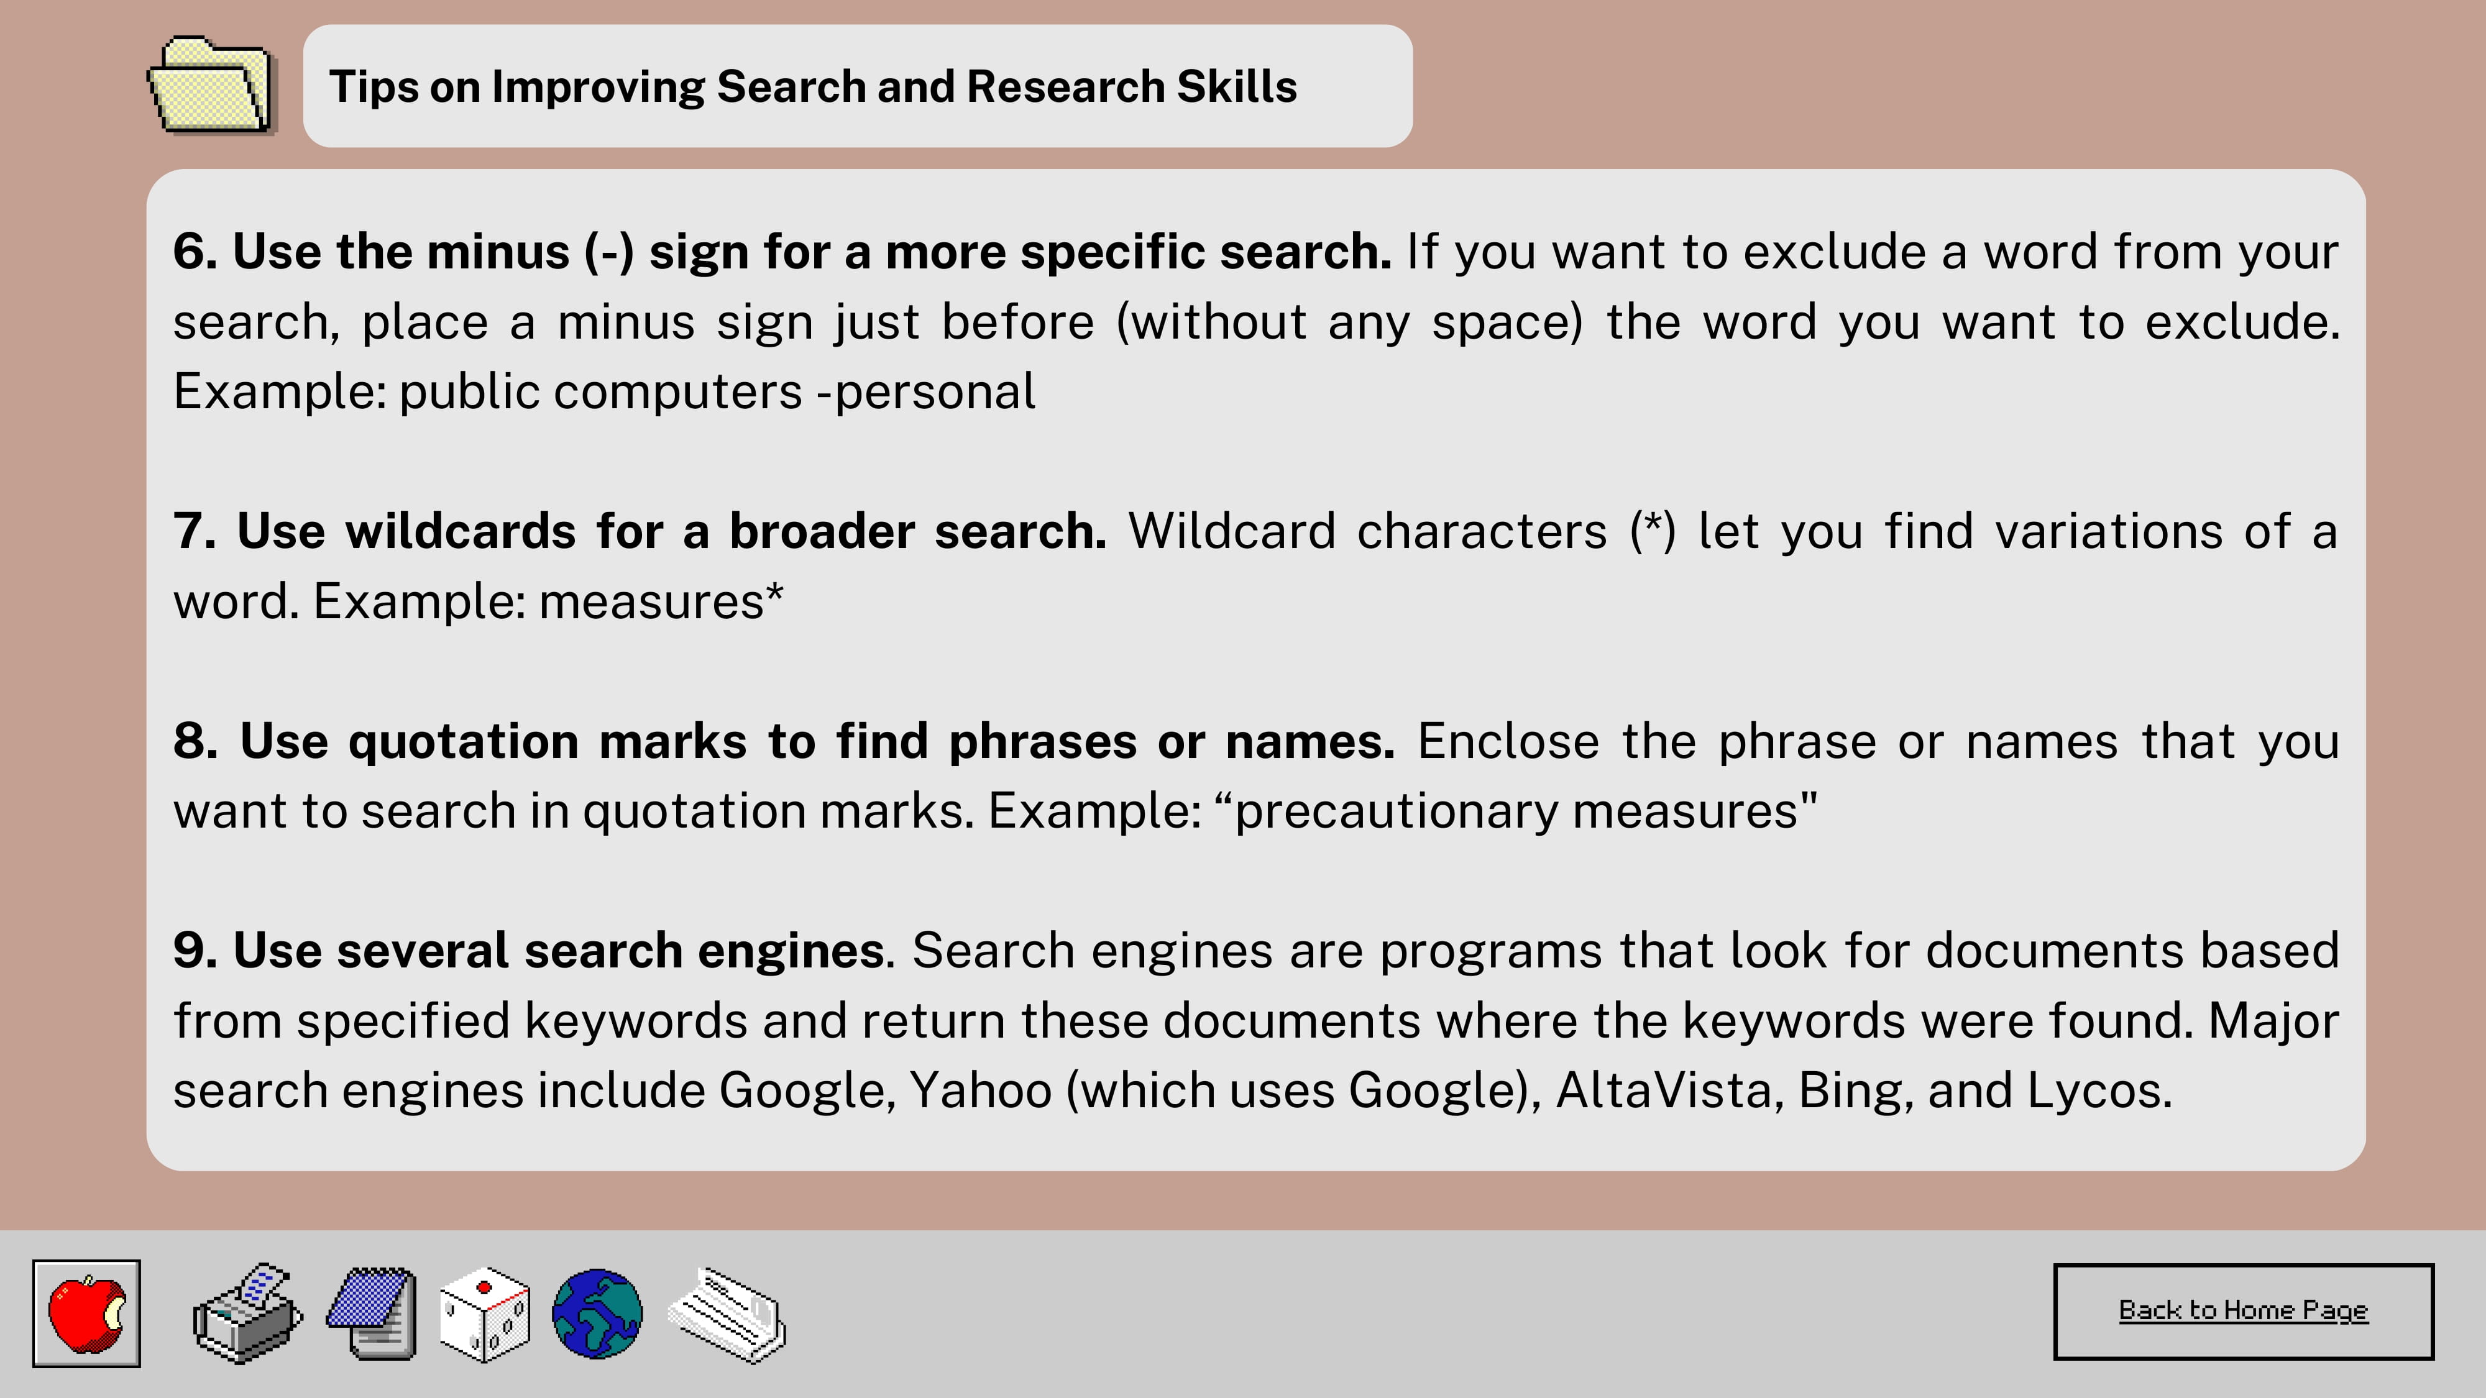Click the white typewriter-style icon
2486x1398 pixels.
pos(728,1313)
